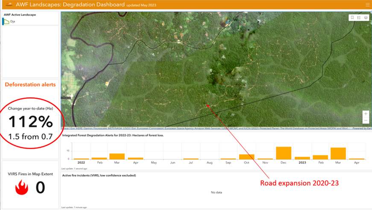
Task: Click the Aug axis label
Action: click(209, 162)
